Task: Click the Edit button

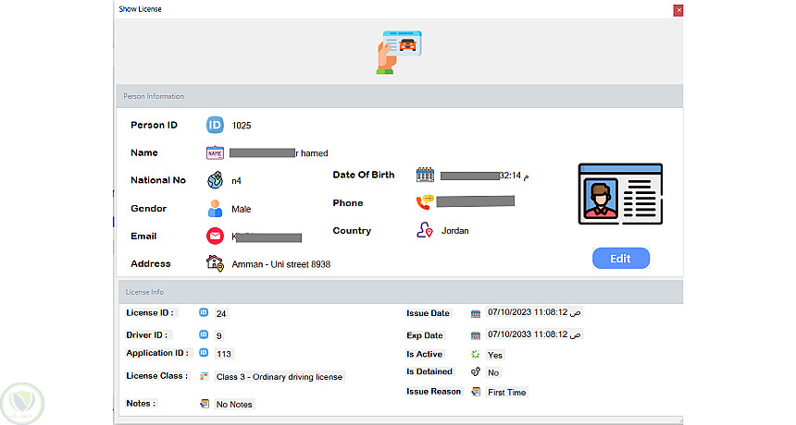Action: point(620,259)
